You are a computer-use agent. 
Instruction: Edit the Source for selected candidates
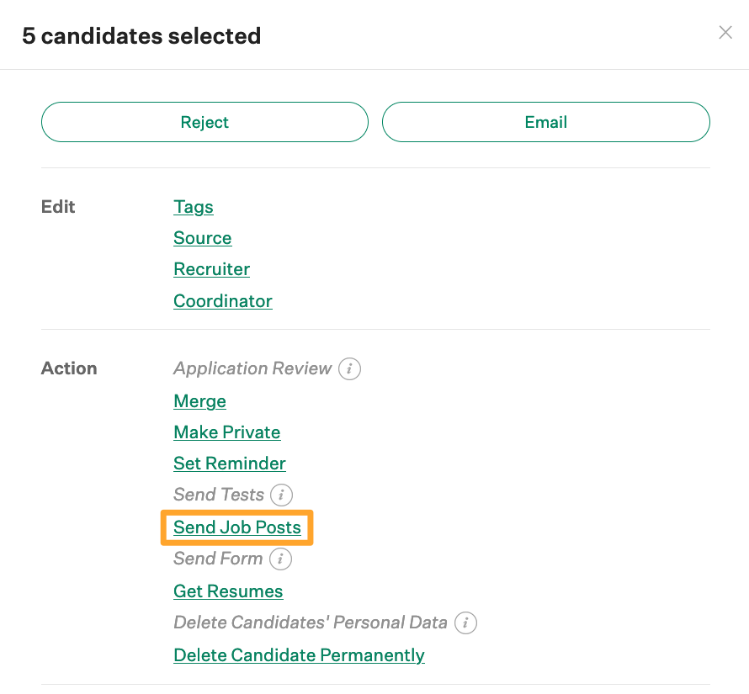203,238
